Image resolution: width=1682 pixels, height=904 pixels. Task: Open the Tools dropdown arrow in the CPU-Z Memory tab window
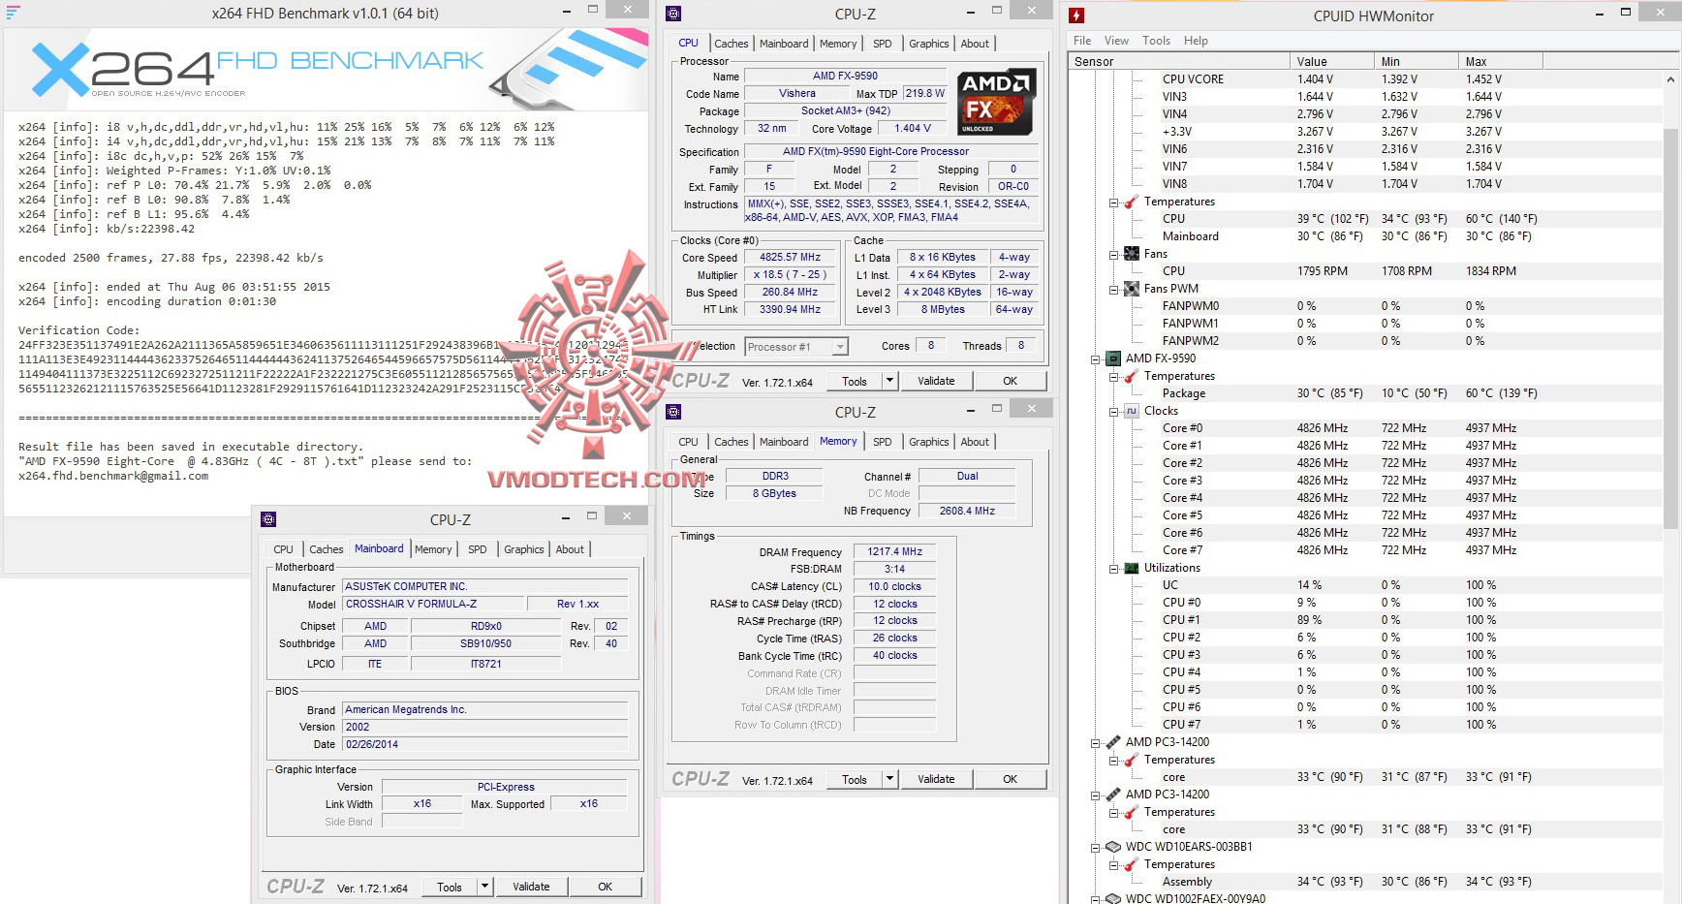click(x=889, y=779)
